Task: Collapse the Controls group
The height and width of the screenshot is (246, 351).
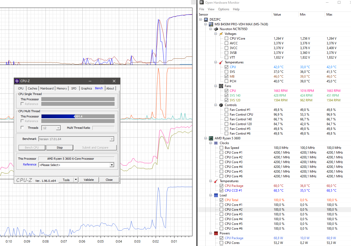Action: pyautogui.click(x=216, y=105)
